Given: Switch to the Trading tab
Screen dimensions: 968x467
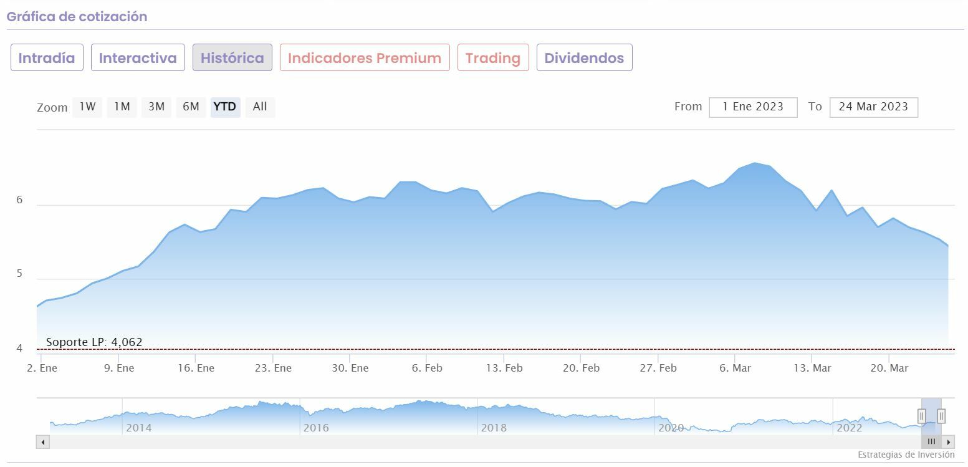Looking at the screenshot, I should coord(493,58).
